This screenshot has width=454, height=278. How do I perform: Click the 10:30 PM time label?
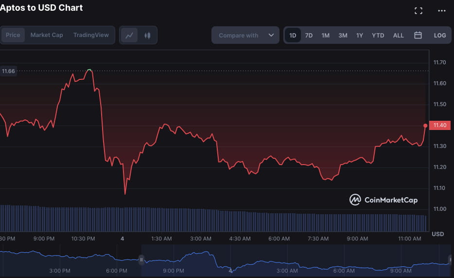83,239
